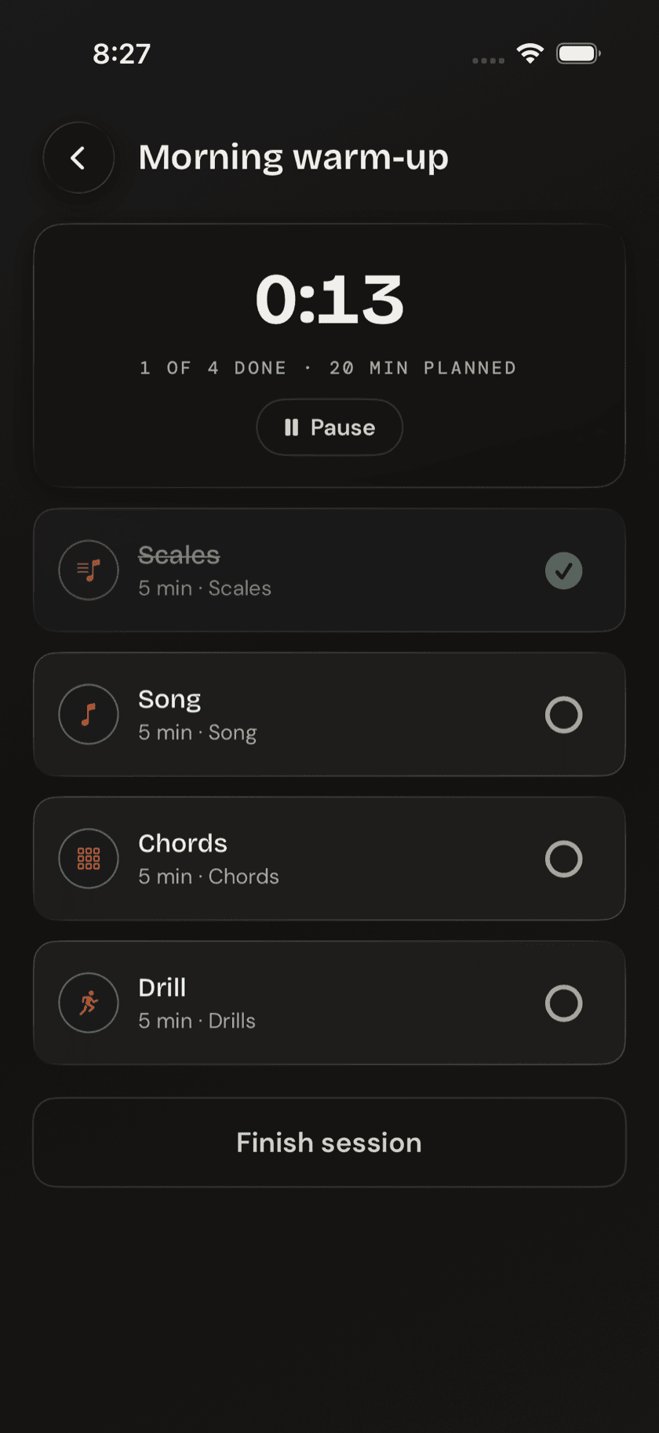Tap the back chevron button

pyautogui.click(x=78, y=158)
